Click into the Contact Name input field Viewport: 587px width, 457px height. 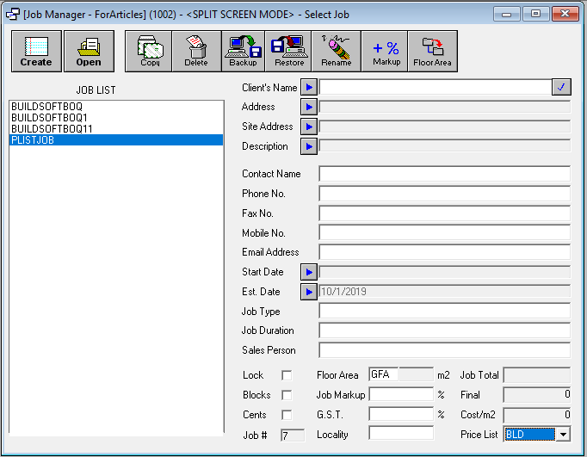click(444, 174)
